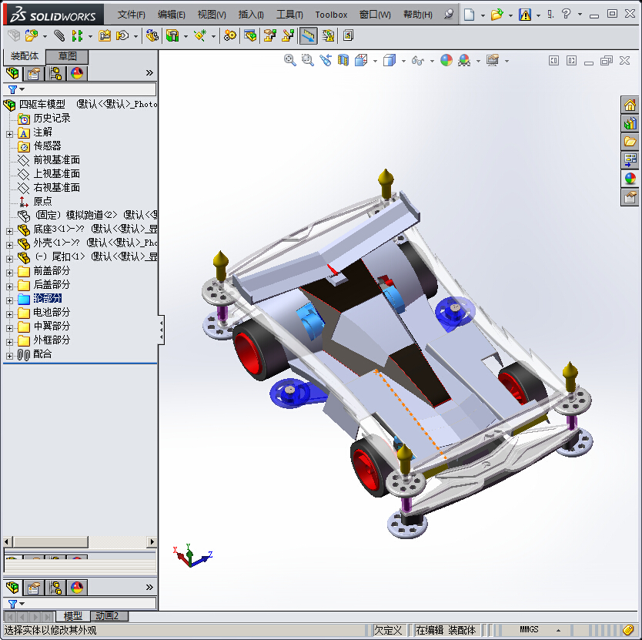Open the 编辑(E) menu
642x640 pixels.
pyautogui.click(x=171, y=15)
